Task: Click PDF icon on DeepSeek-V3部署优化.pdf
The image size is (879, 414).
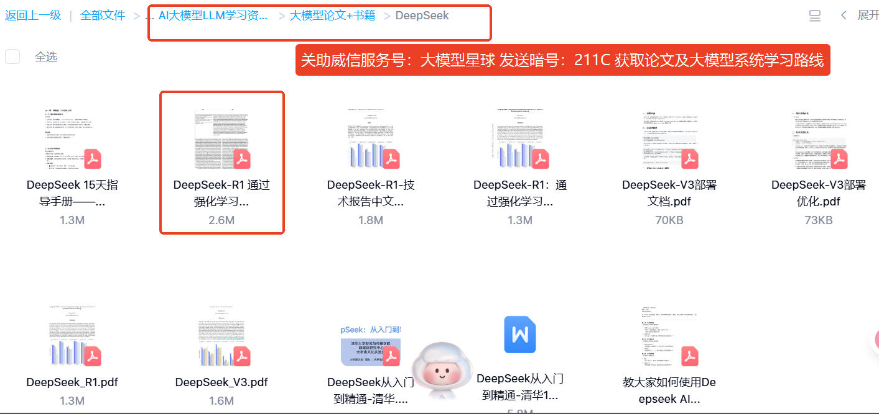Action: pyautogui.click(x=839, y=160)
